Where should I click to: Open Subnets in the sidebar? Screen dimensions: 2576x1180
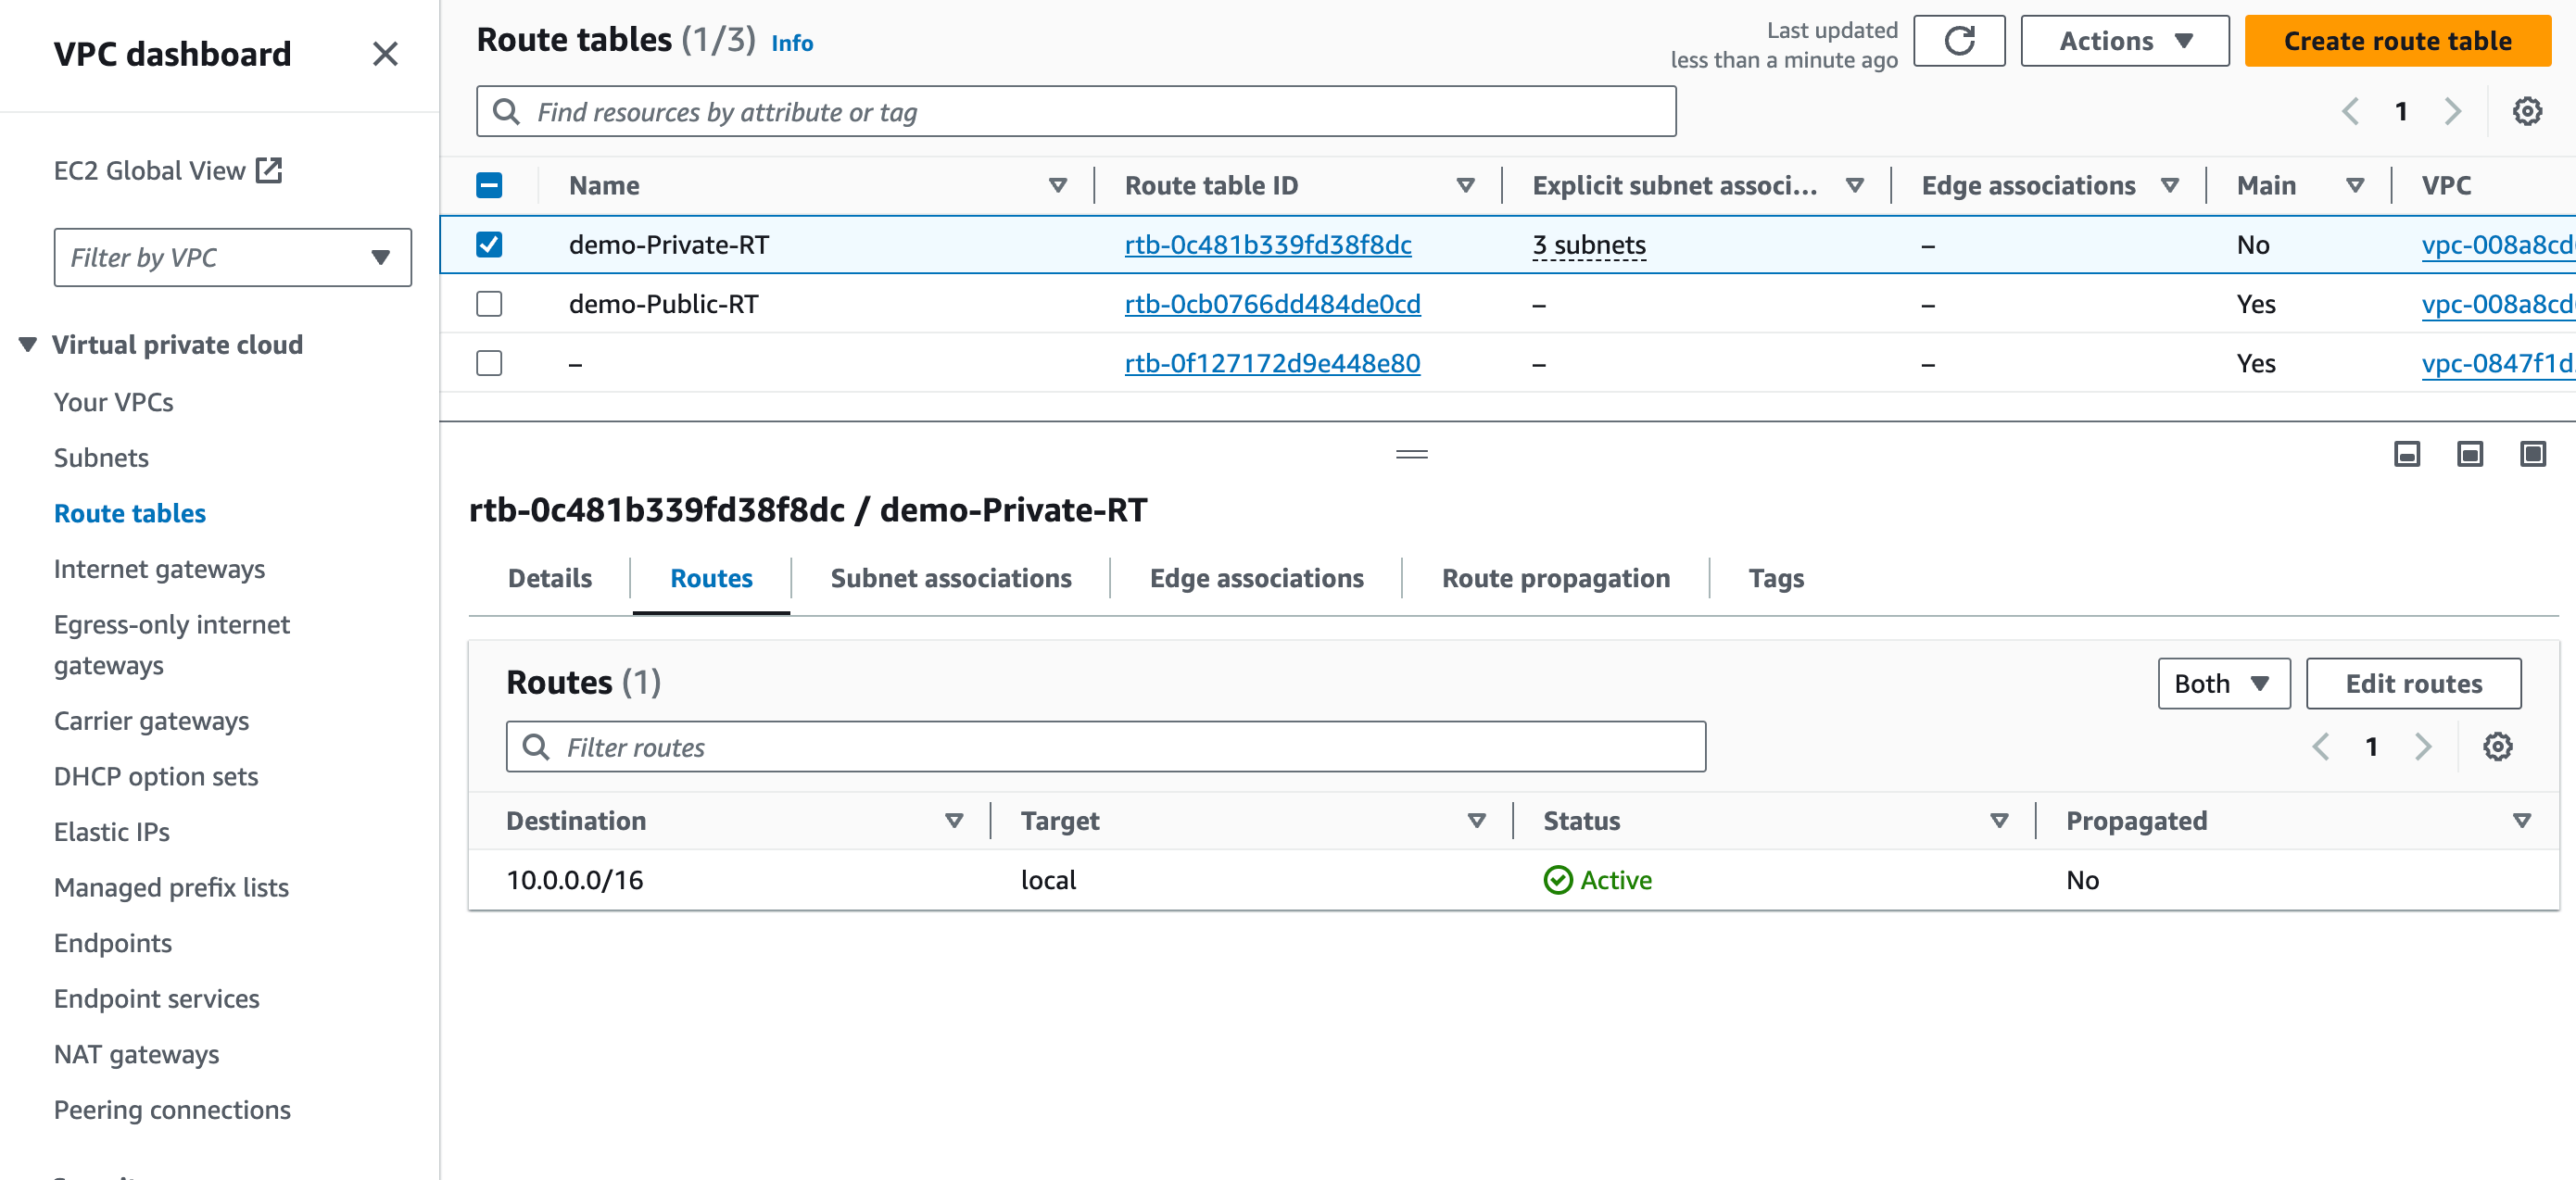point(101,458)
